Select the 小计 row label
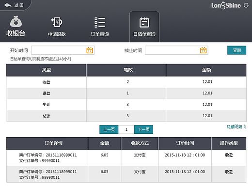This screenshot has height=189, width=252. [47, 105]
